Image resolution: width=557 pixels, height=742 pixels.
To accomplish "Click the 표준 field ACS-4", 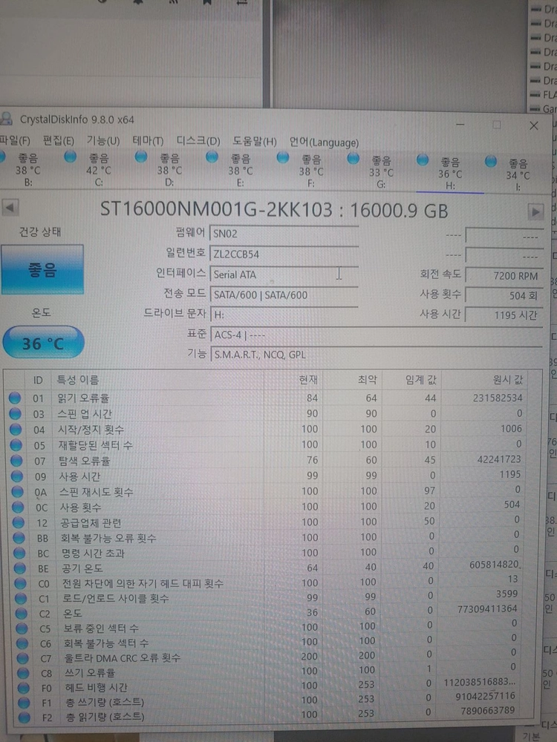I will click(x=376, y=335).
